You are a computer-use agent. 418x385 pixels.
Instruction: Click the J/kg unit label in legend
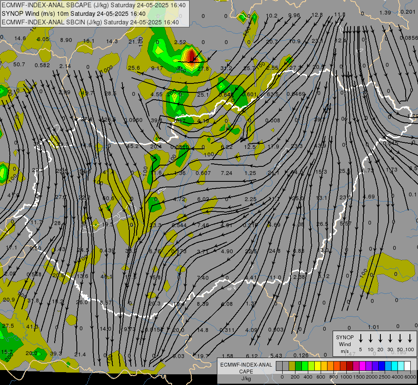[x=246, y=379]
